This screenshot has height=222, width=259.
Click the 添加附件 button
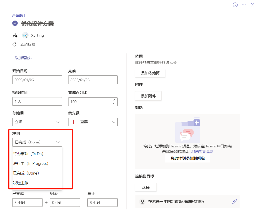pyautogui.click(x=148, y=96)
